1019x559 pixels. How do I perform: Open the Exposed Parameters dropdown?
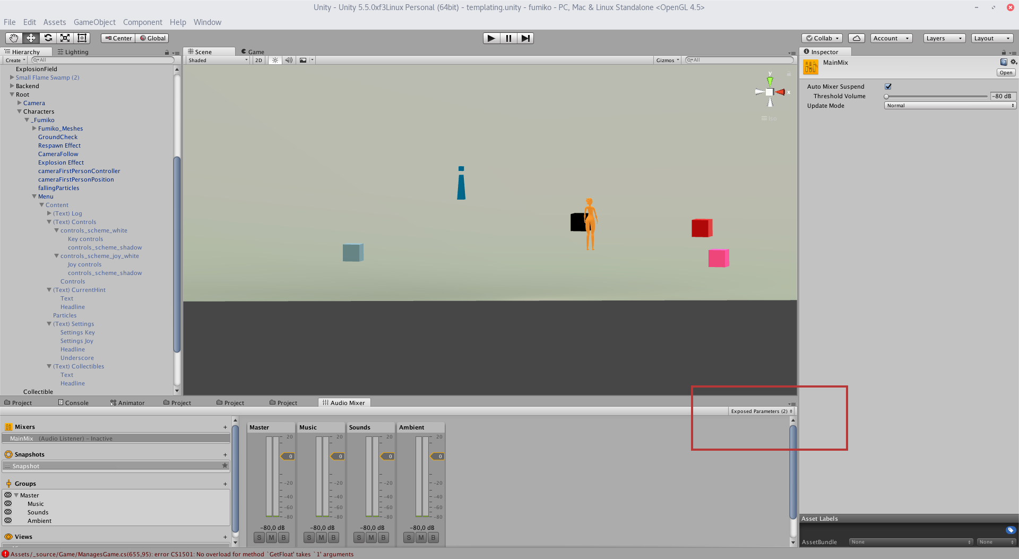[x=761, y=411]
